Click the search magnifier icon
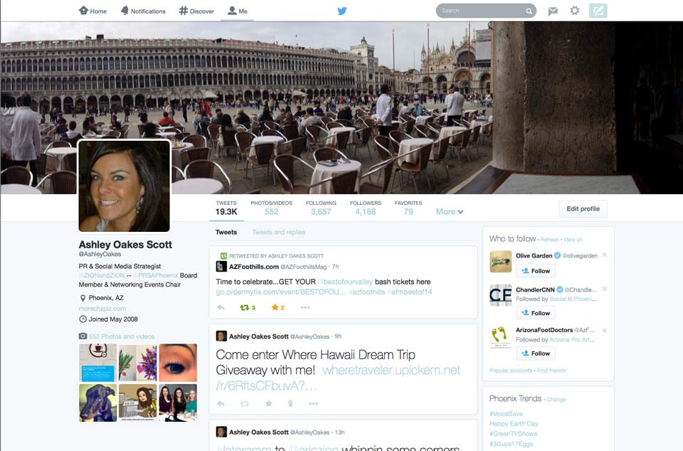 529,11
